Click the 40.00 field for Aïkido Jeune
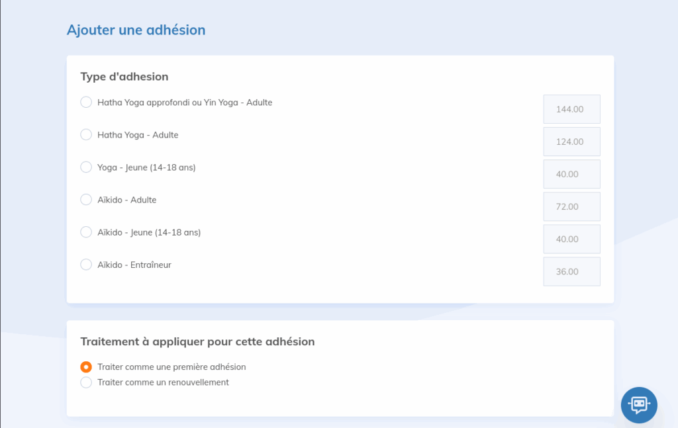The height and width of the screenshot is (428, 678). coord(571,239)
